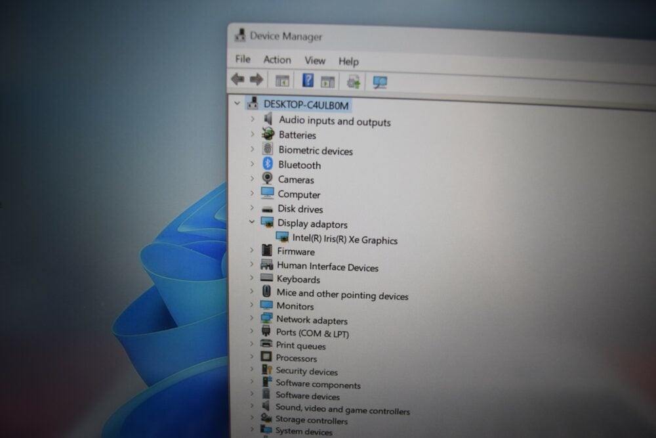
Task: Open the Help menu
Action: (x=348, y=62)
